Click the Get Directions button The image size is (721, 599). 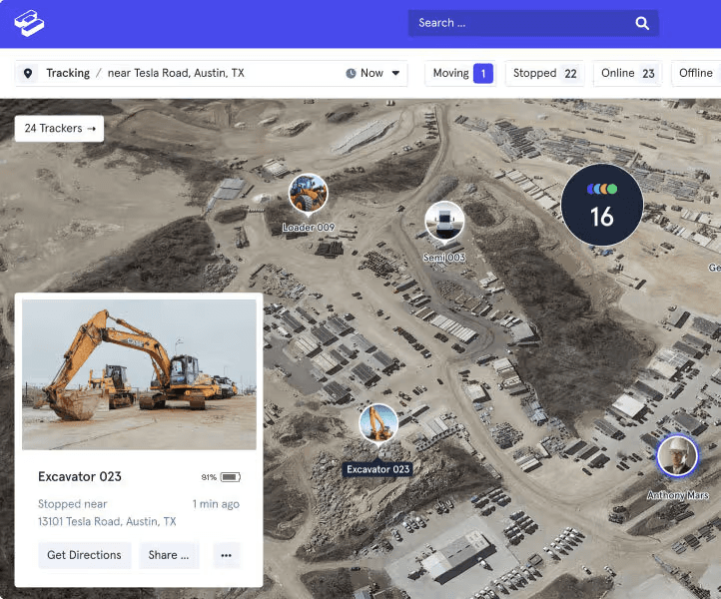84,555
